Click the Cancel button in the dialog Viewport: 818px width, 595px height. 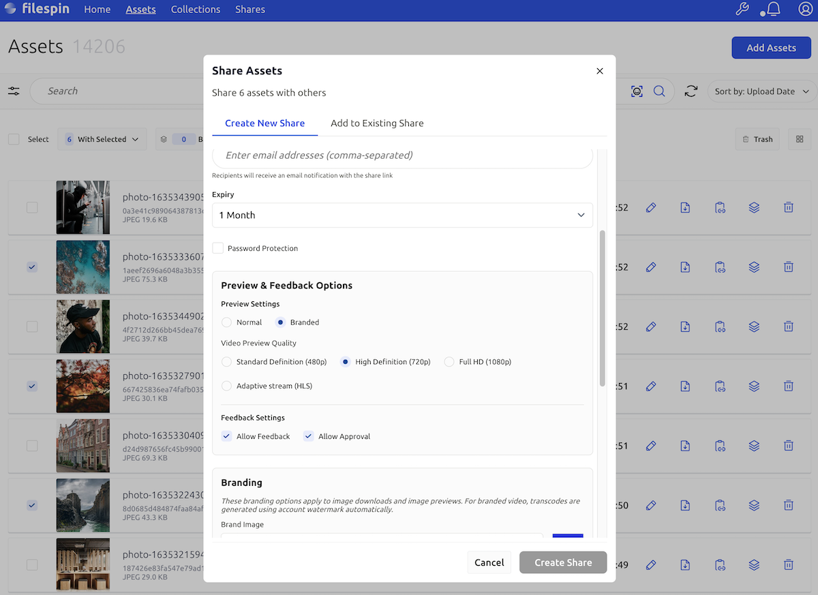coord(489,562)
